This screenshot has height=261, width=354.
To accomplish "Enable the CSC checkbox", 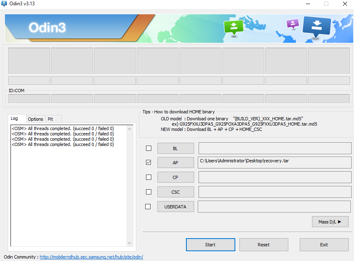I will click(x=148, y=192).
